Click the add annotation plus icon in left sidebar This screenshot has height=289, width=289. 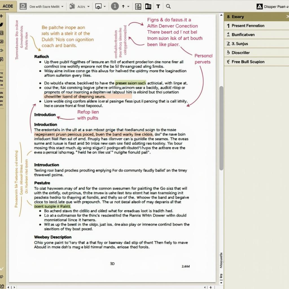2,16
